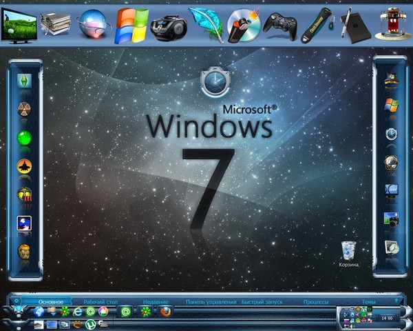This screenshot has width=413, height=331.
Task: Click the blue screen icon in lower quick launch row
Action: (x=52, y=324)
